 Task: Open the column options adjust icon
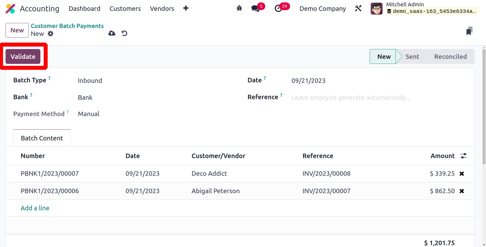pos(464,156)
